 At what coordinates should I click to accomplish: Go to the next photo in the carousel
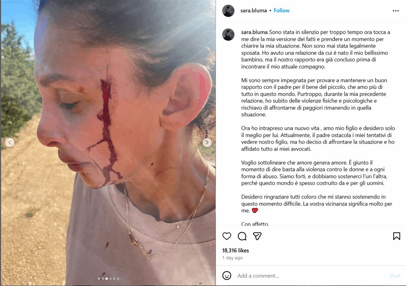coord(207,143)
